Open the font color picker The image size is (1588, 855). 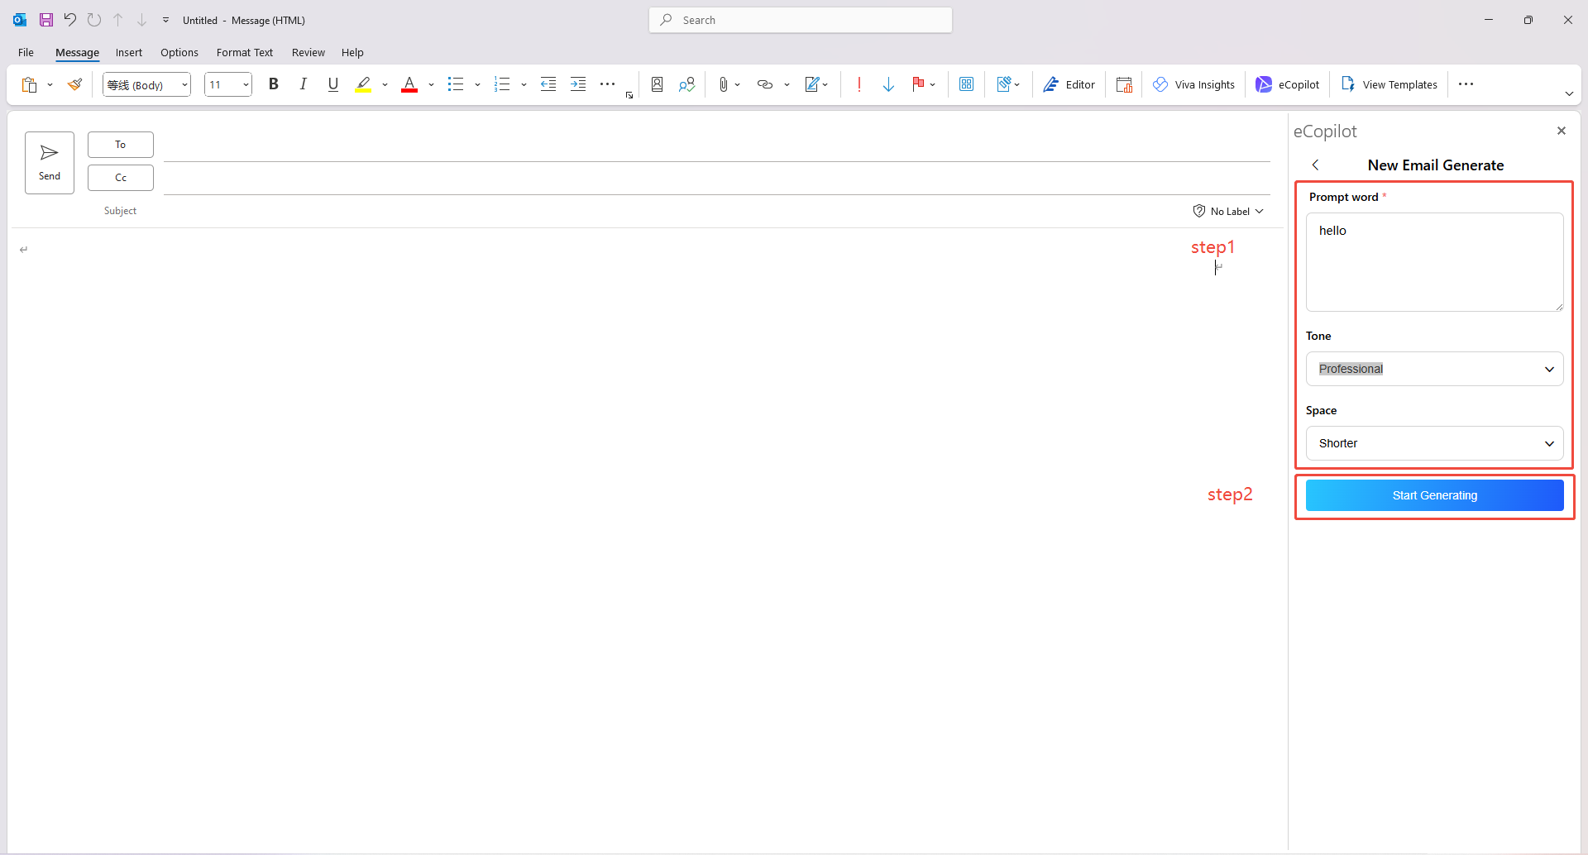coord(409,84)
